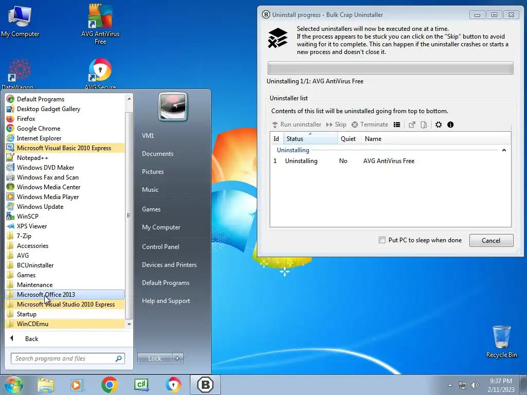The width and height of the screenshot is (527, 395).
Task: Expand the BCUninstaller folder
Action: 65,265
